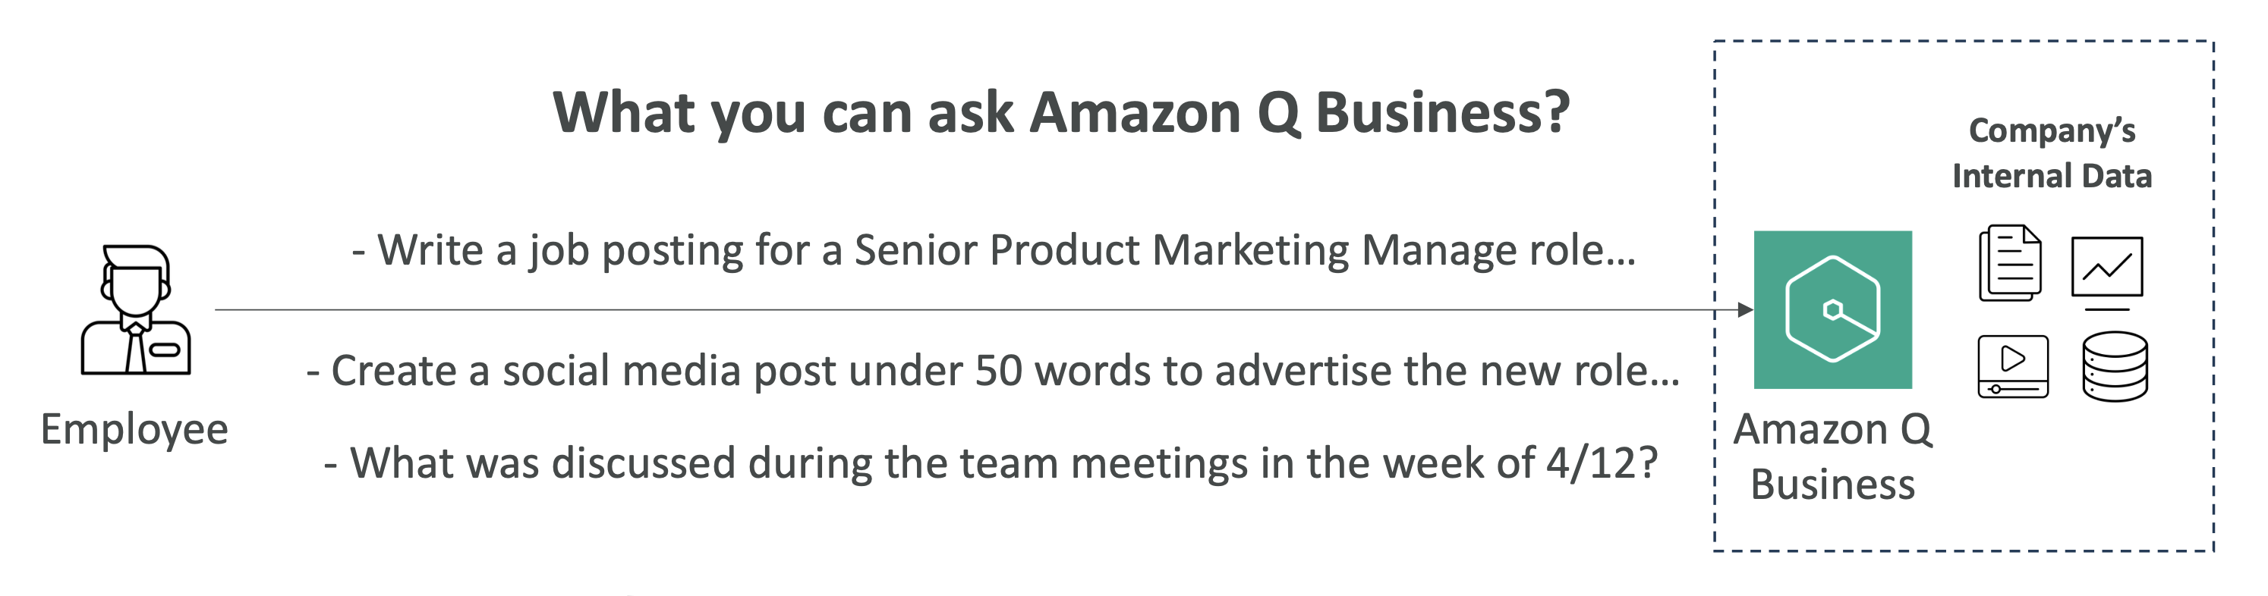Click the "Amazon Q Business" caption below logo
Viewport: 2268px width, 596px height.
[1832, 457]
